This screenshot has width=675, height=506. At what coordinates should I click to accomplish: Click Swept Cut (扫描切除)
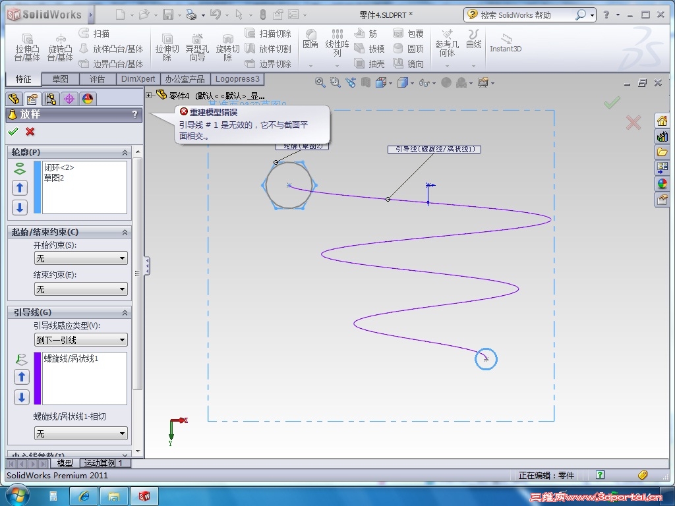pos(268,33)
